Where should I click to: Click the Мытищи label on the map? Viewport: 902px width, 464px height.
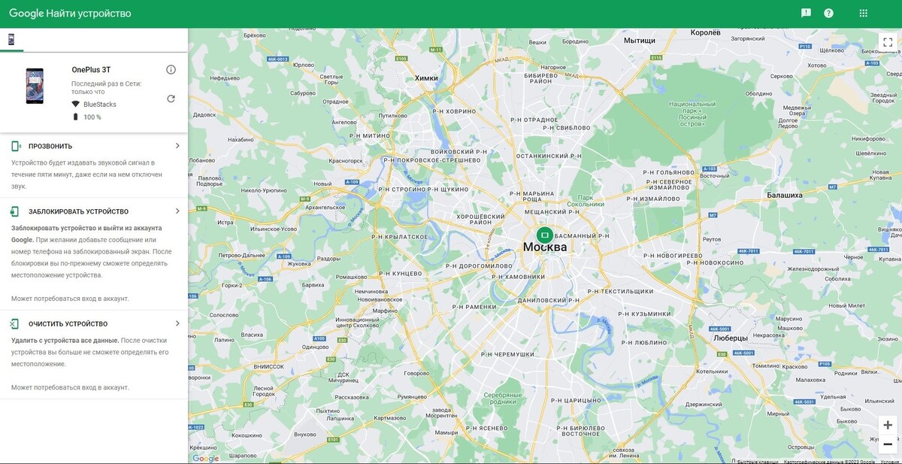[640, 40]
